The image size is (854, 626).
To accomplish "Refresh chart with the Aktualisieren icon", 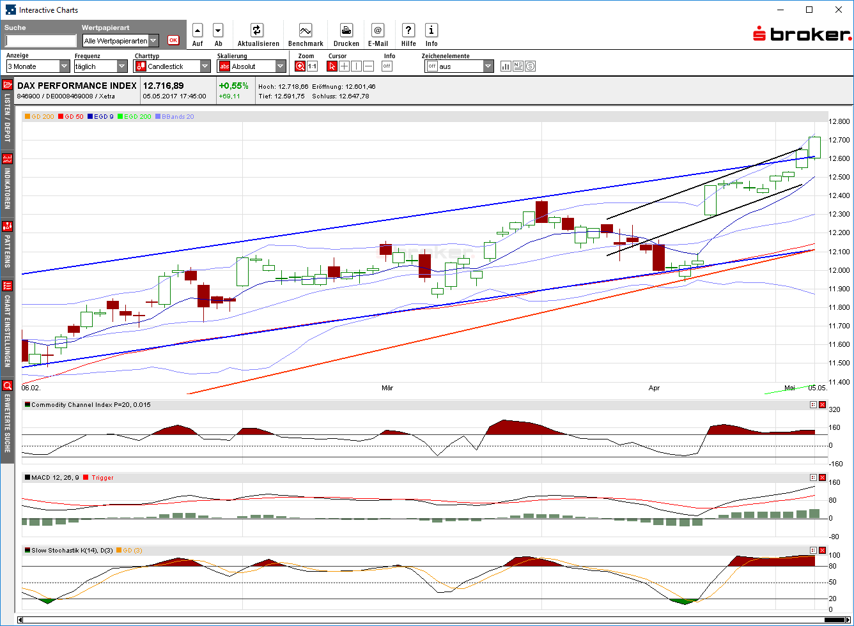I will click(257, 30).
